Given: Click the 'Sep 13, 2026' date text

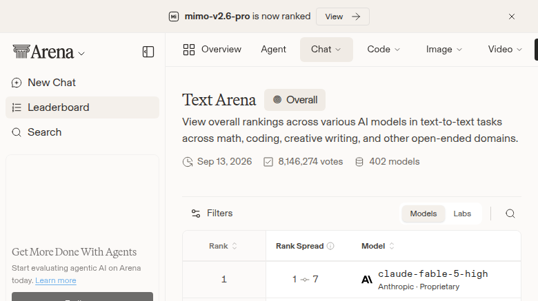Looking at the screenshot, I should coord(224,161).
